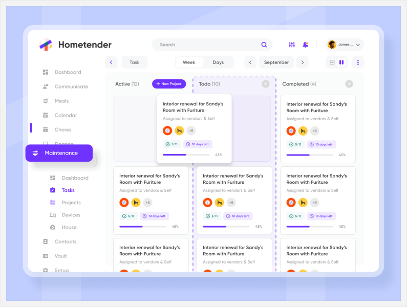Click the Task button
The image size is (407, 307).
[135, 62]
